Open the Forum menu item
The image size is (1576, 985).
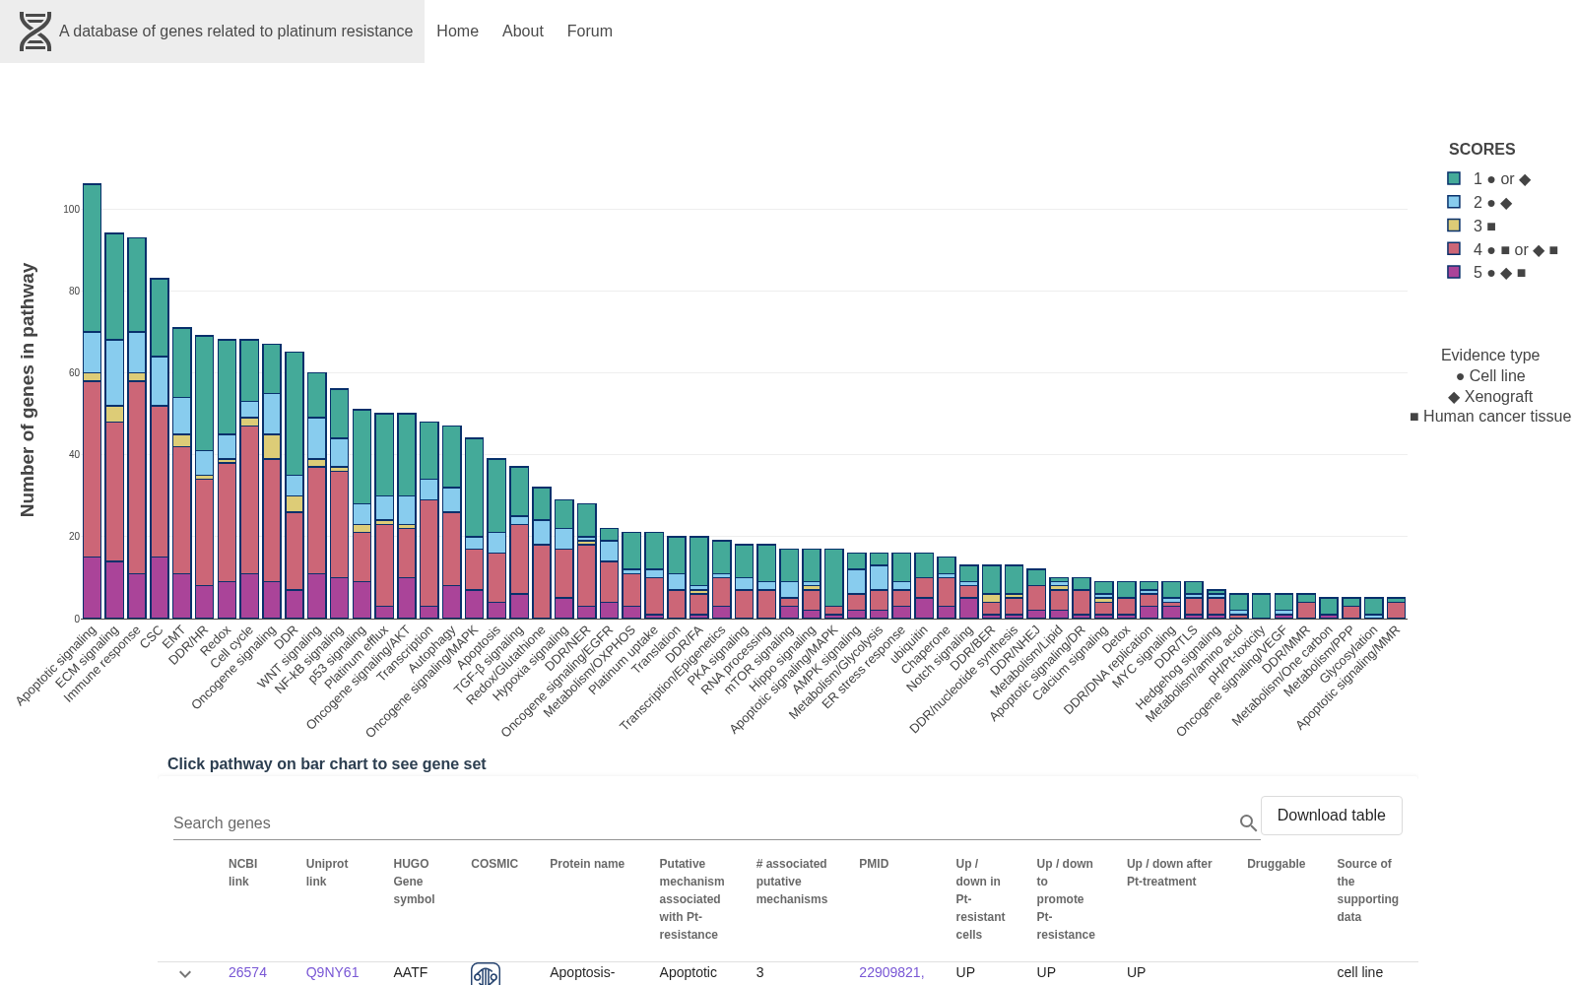coord(590,32)
